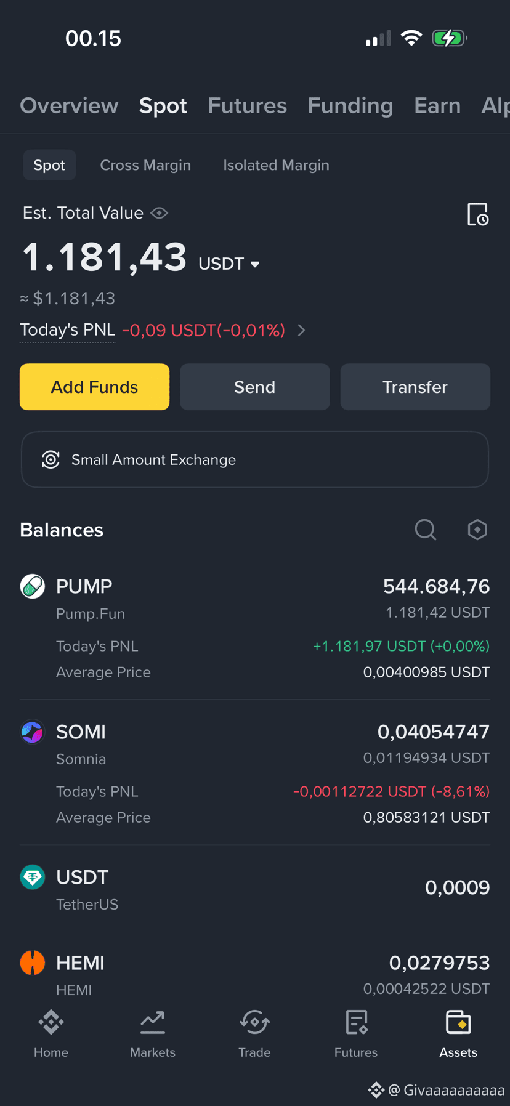Expand Today's PNL details chevron
510x1106 pixels.
click(301, 331)
